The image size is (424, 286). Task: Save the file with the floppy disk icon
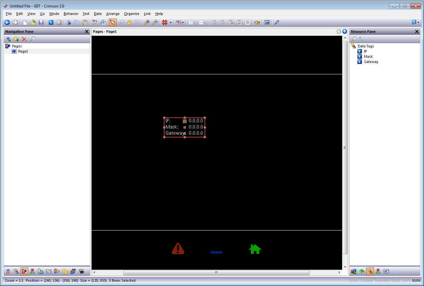(41, 22)
